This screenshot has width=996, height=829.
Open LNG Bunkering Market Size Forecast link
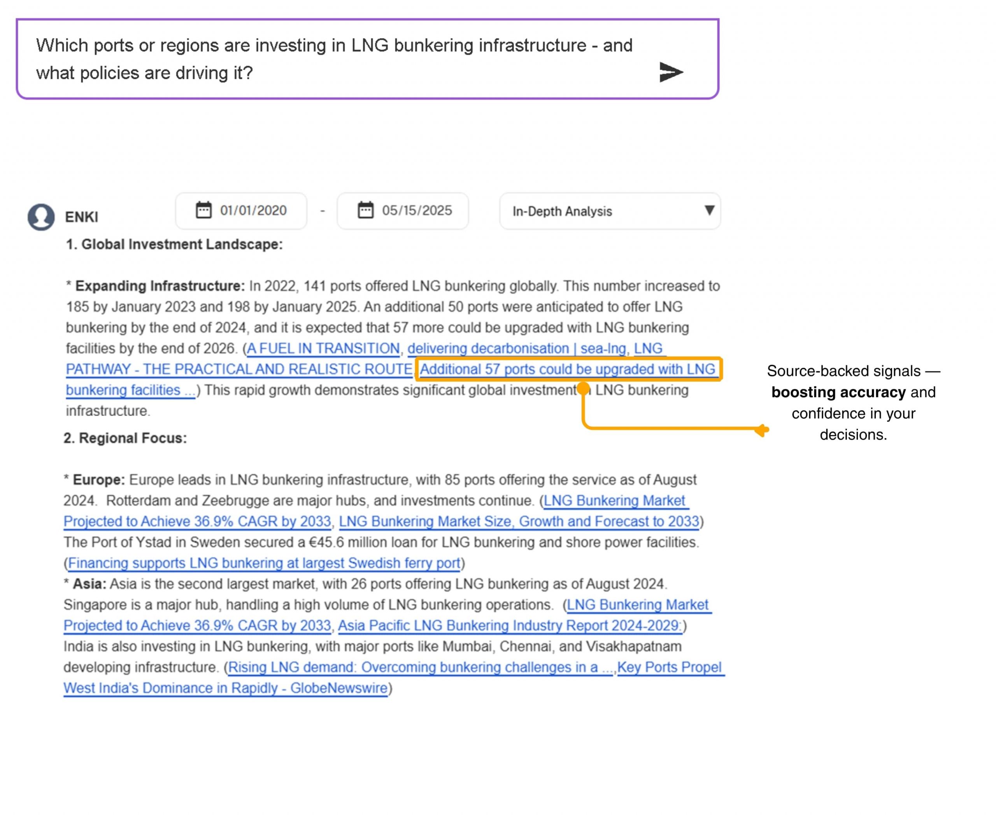[519, 522]
